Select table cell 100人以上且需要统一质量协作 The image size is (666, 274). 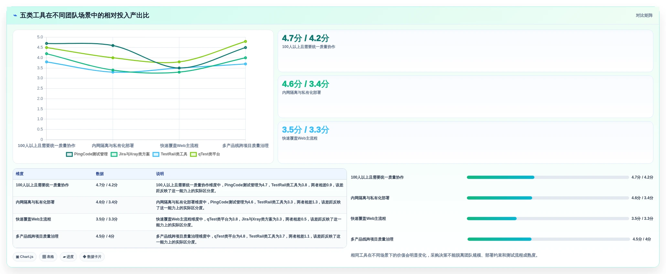click(x=42, y=185)
